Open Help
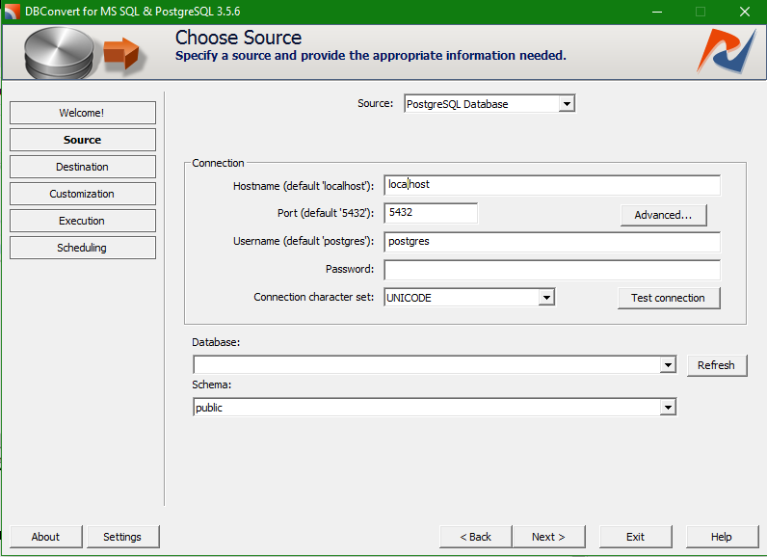The width and height of the screenshot is (767, 557). [x=722, y=537]
